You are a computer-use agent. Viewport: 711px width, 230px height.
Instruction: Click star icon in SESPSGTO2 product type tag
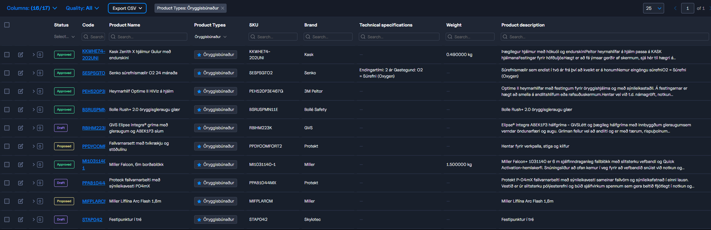199,73
